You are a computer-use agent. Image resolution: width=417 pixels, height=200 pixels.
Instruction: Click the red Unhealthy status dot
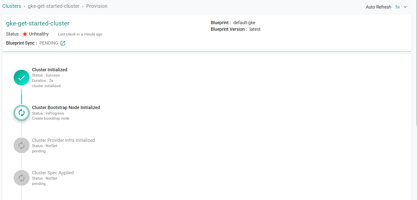pyautogui.click(x=25, y=34)
